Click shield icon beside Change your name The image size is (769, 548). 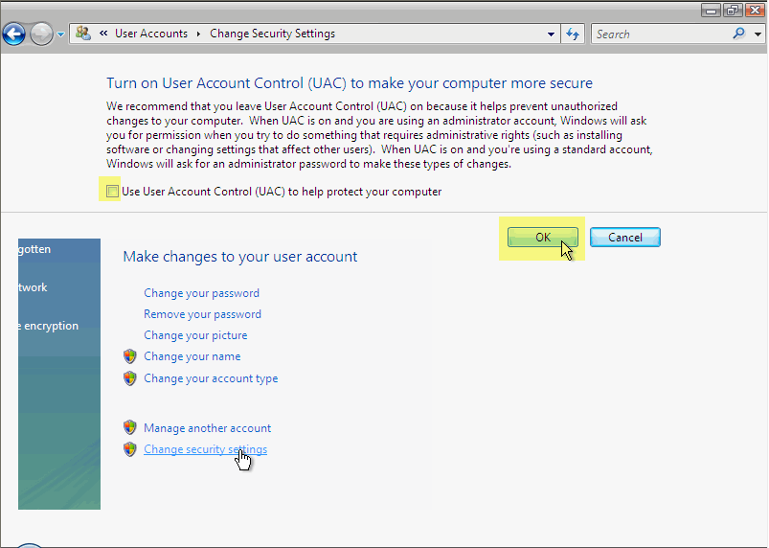(130, 356)
